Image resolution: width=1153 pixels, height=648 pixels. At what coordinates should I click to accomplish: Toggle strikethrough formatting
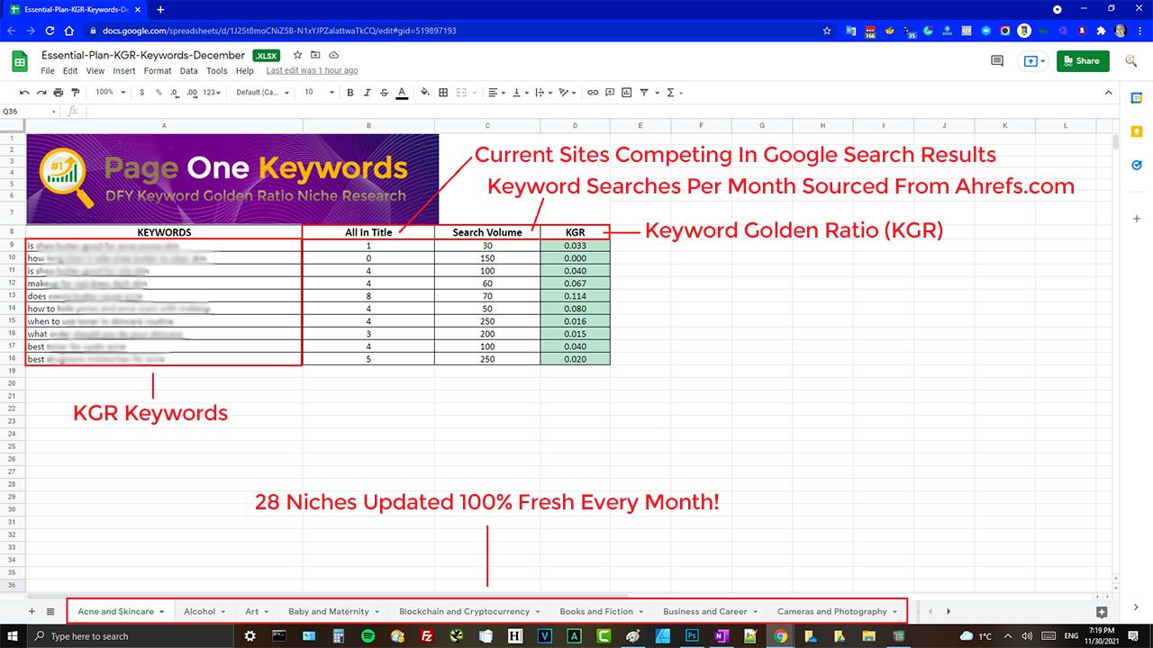click(384, 93)
